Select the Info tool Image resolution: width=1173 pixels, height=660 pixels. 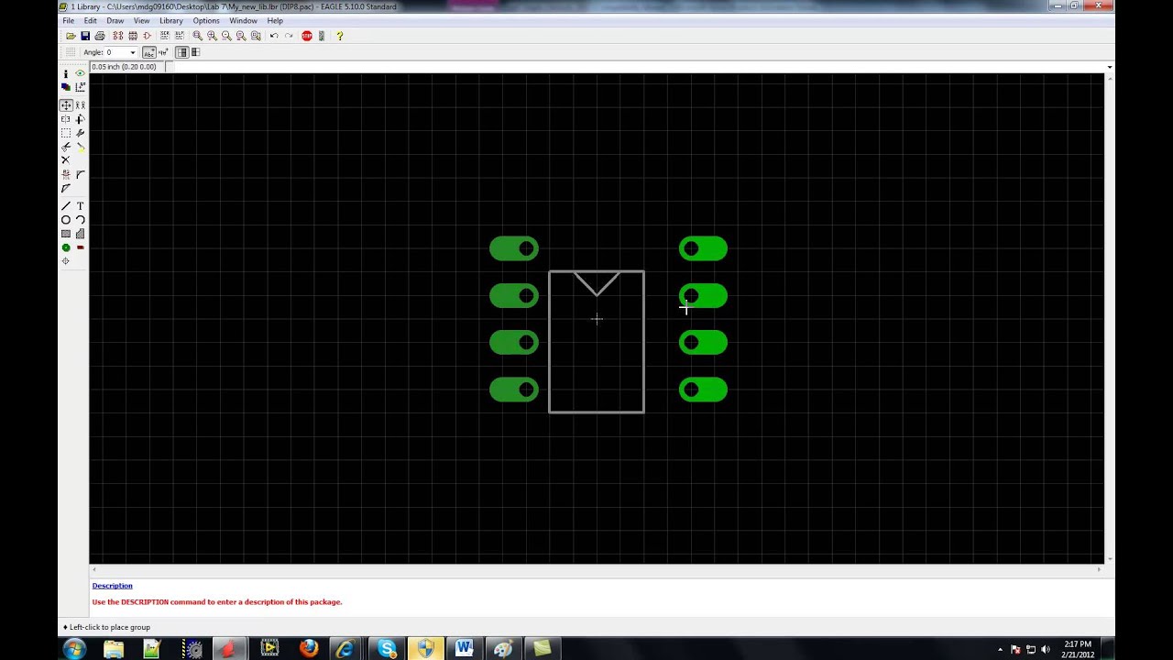click(65, 73)
